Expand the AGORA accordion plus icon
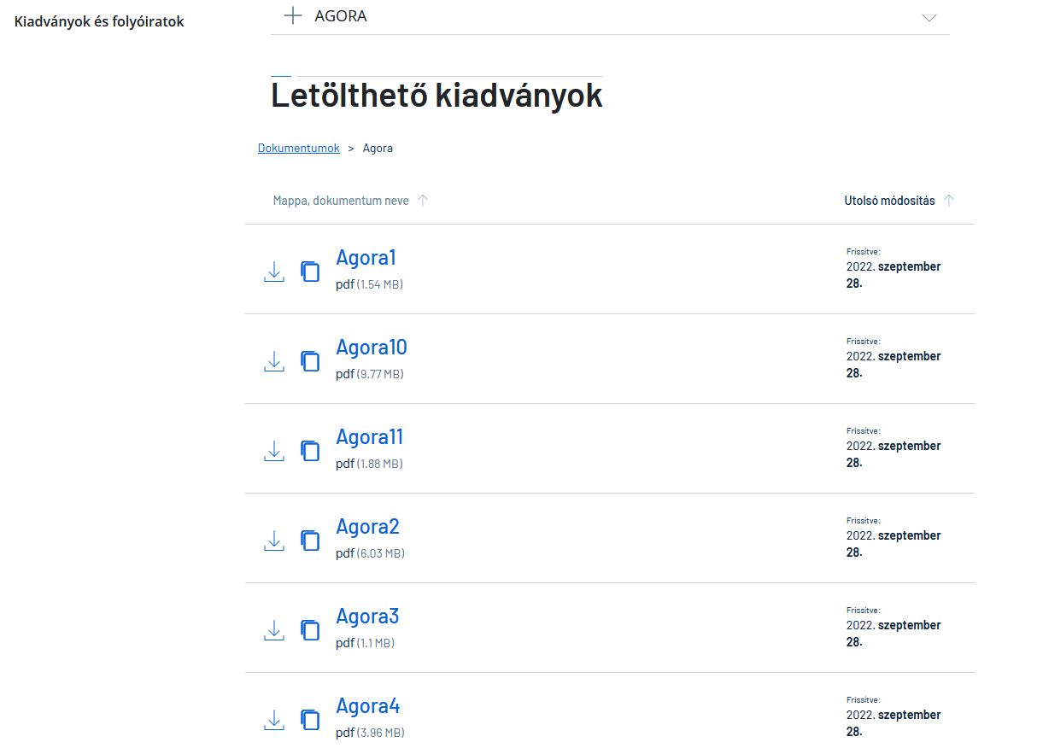Screen dimensions: 1037x754 coord(293,15)
